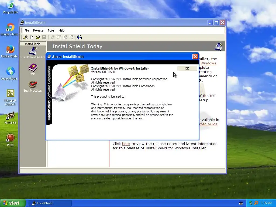Click the greyed Build release toolbar icon
The width and height of the screenshot is (276, 207).
click(59, 37)
